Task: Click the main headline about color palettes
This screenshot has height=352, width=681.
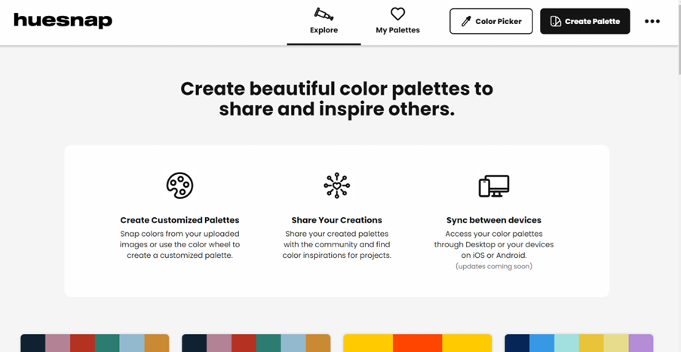Action: coord(336,99)
